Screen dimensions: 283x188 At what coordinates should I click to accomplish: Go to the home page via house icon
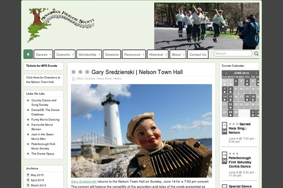[28, 54]
